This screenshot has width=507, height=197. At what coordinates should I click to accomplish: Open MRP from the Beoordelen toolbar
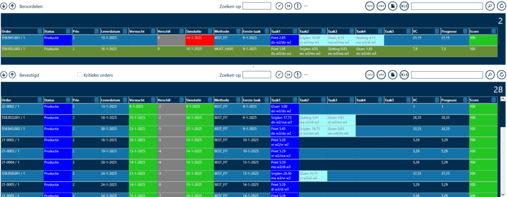pyautogui.click(x=381, y=6)
